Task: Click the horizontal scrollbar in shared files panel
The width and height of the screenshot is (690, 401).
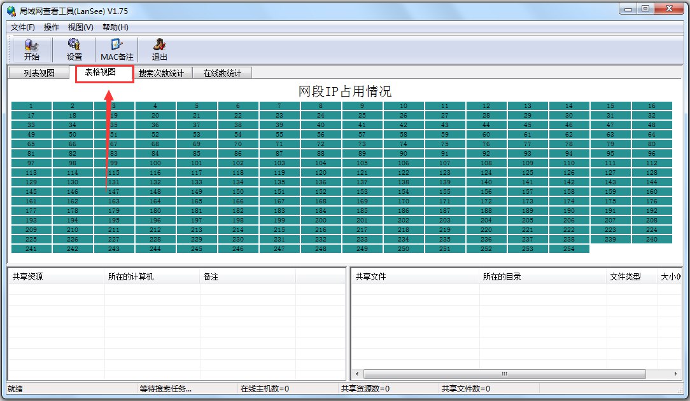Action: 503,374
